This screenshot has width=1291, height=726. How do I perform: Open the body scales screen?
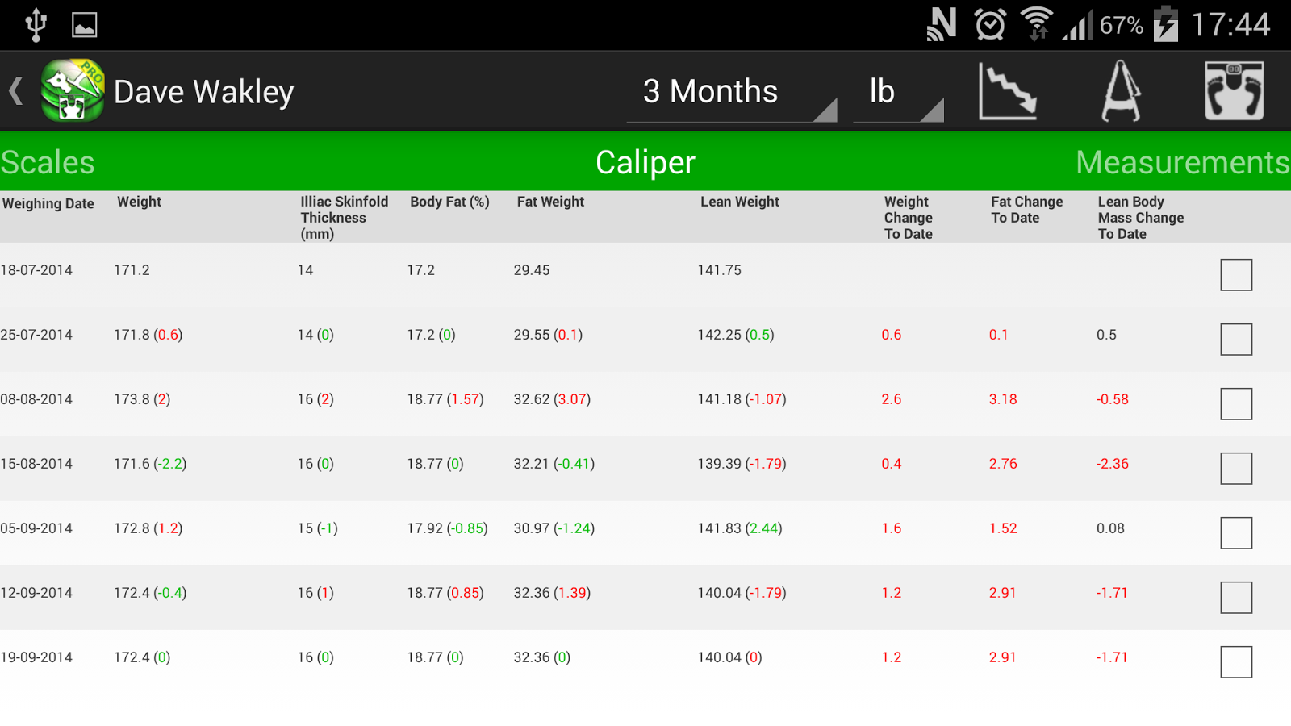point(1235,91)
